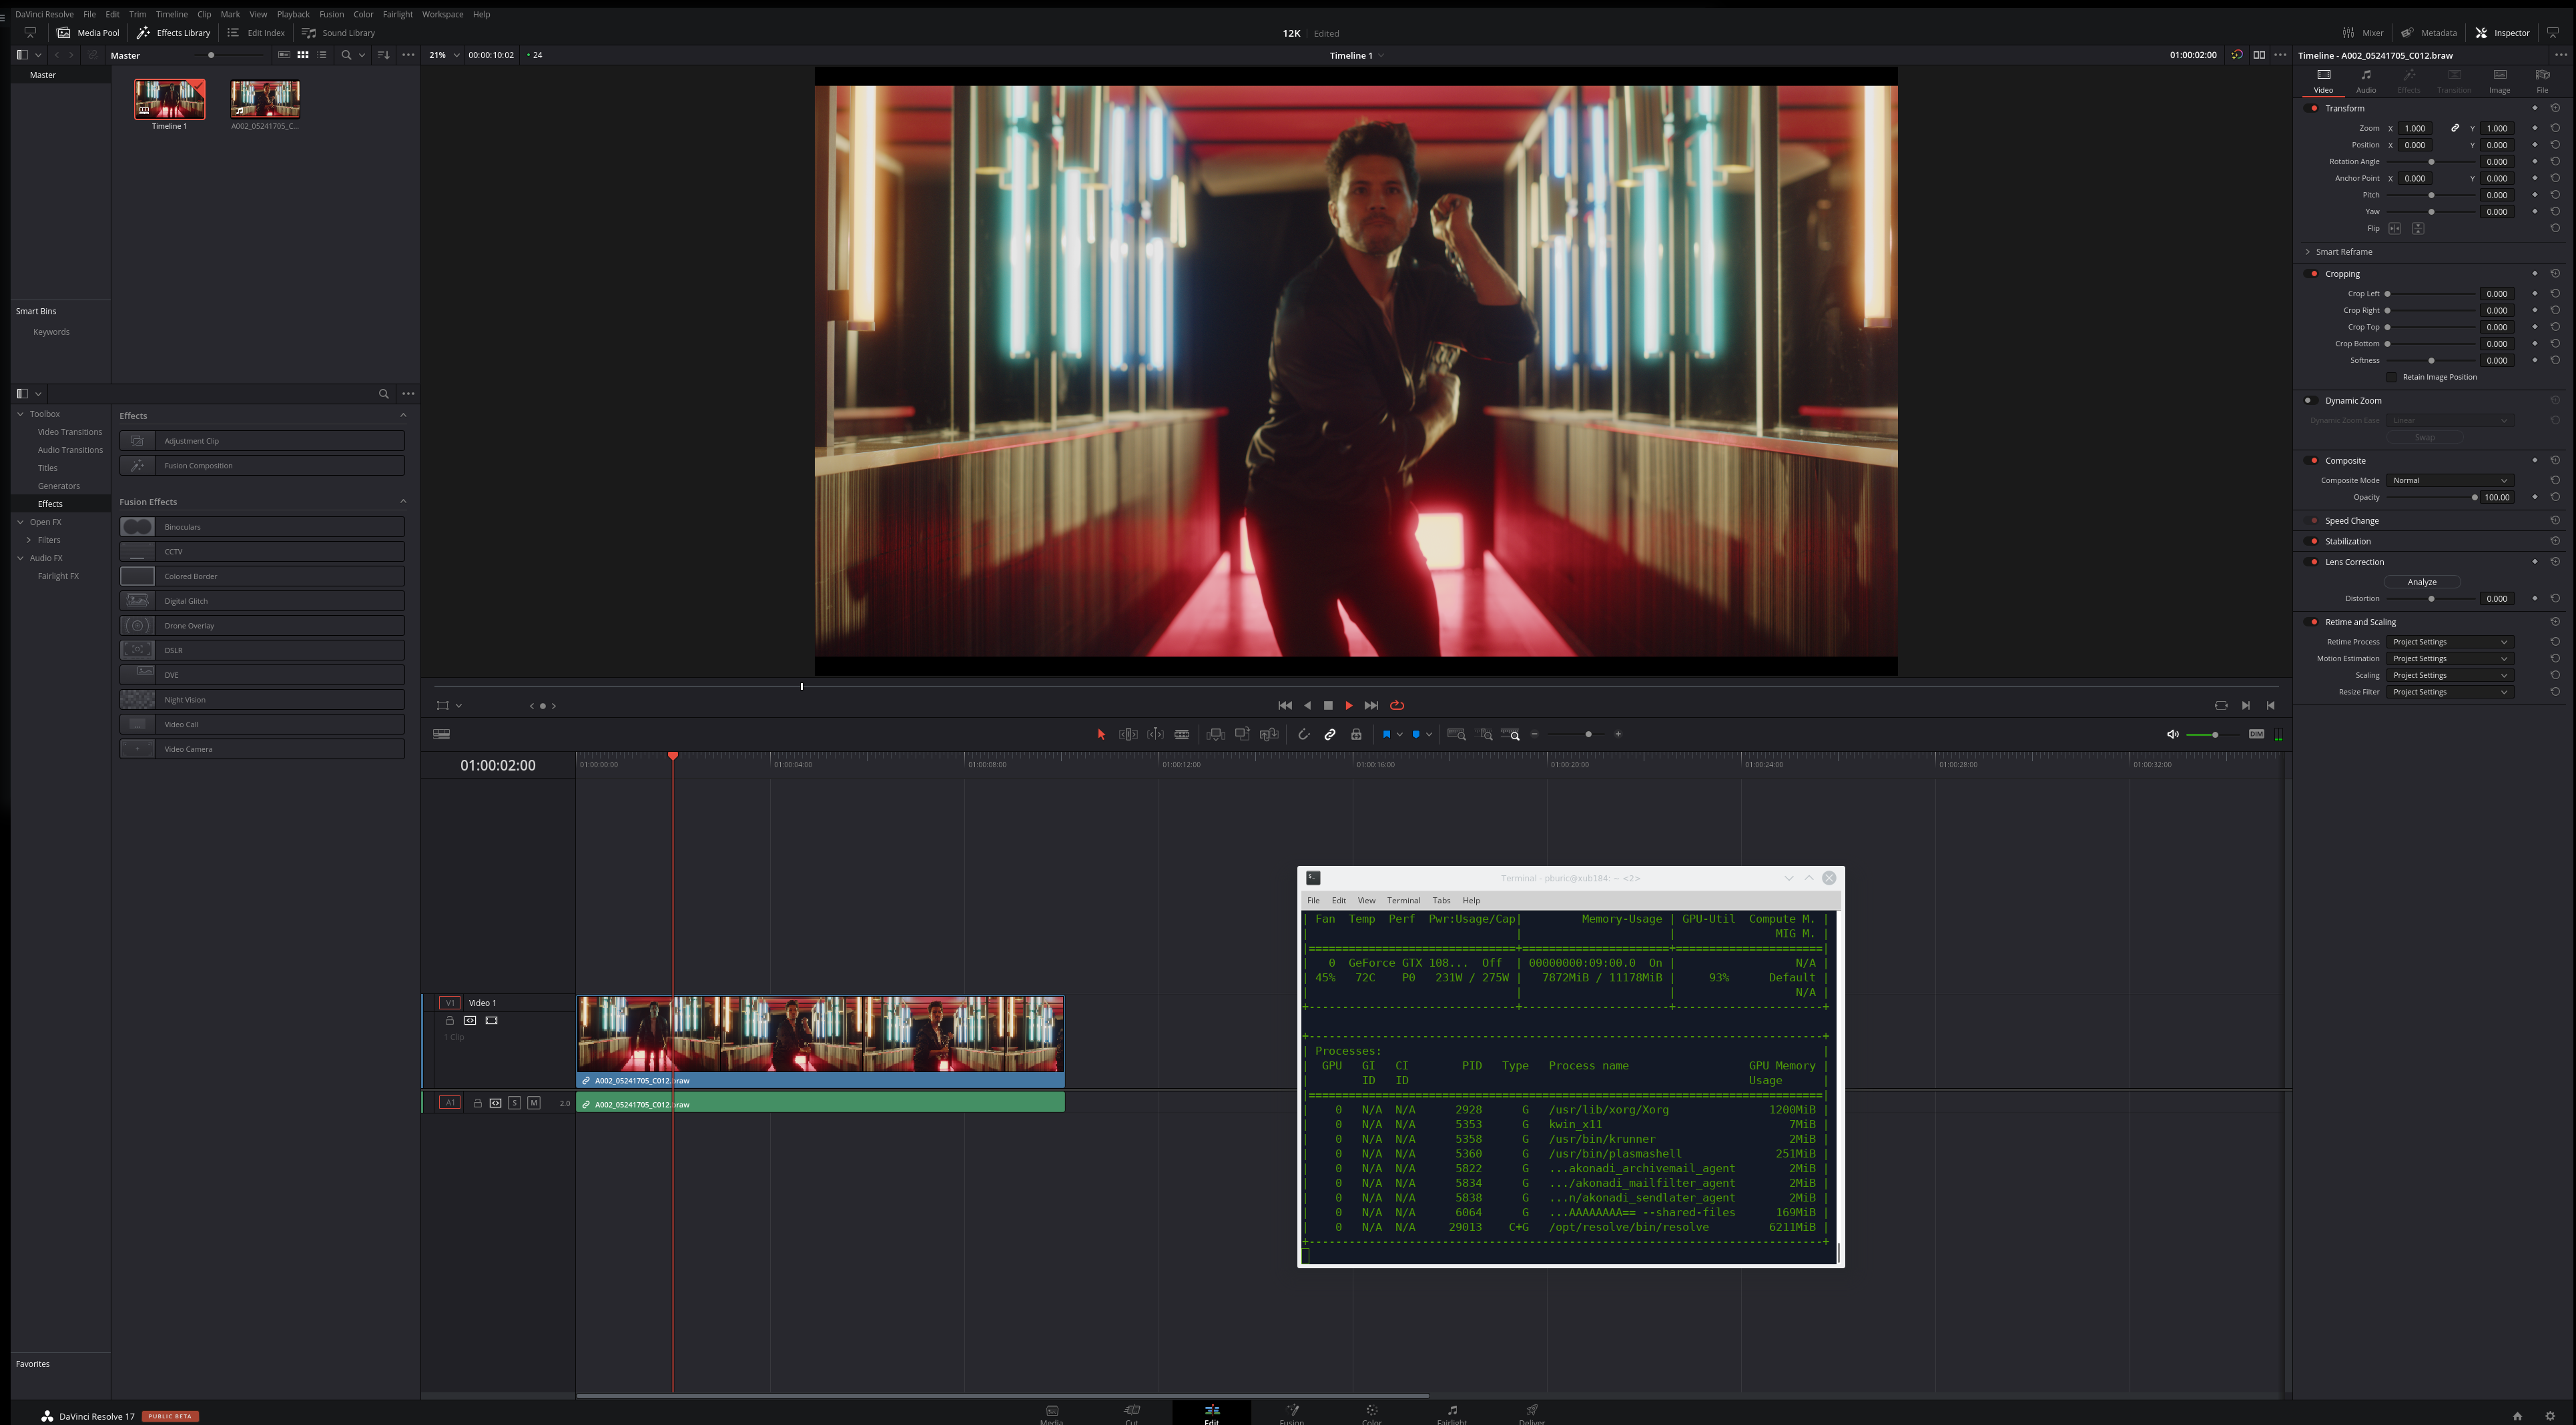The width and height of the screenshot is (2576, 1425).
Task: Toggle the Position Lock icon
Action: pyautogui.click(x=1356, y=734)
